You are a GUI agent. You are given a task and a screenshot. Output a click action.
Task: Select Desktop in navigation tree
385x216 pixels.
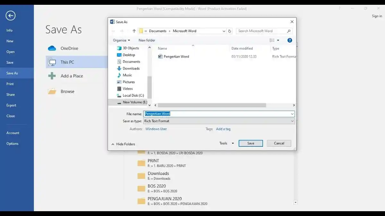[x=126, y=55]
